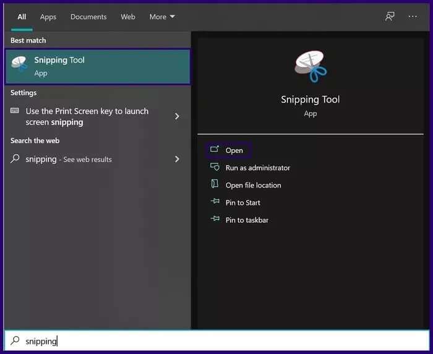The image size is (433, 354).
Task: Expand the More dropdown filter
Action: [x=162, y=17]
